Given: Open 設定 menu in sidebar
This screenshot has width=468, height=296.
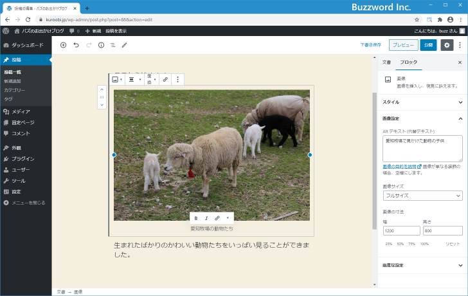Looking at the screenshot, I should tap(26, 192).
